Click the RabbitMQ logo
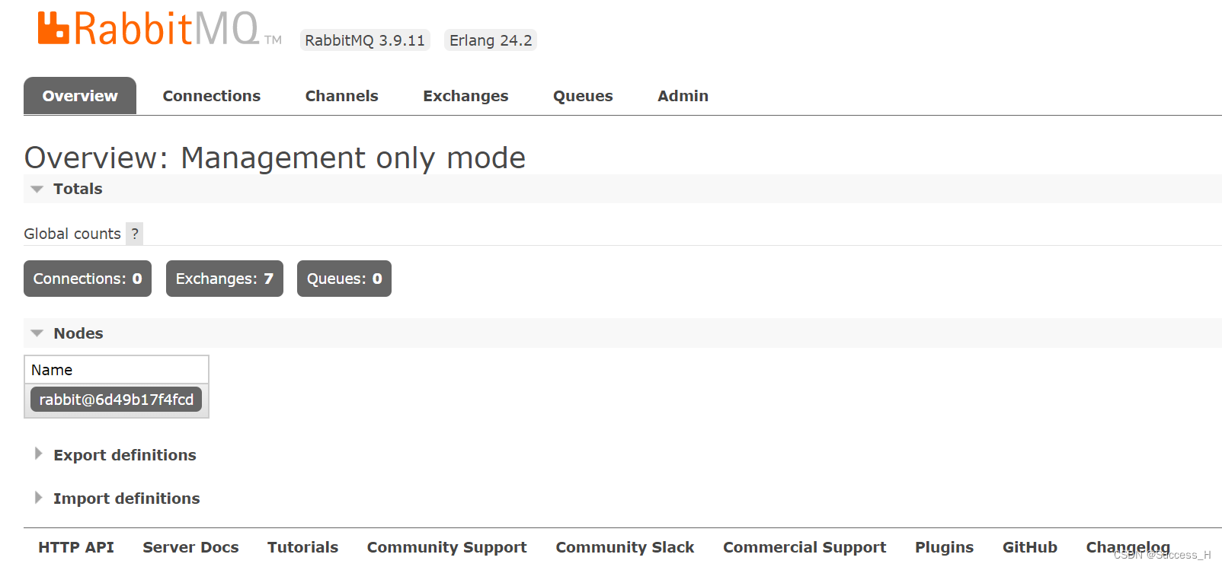 (x=159, y=29)
